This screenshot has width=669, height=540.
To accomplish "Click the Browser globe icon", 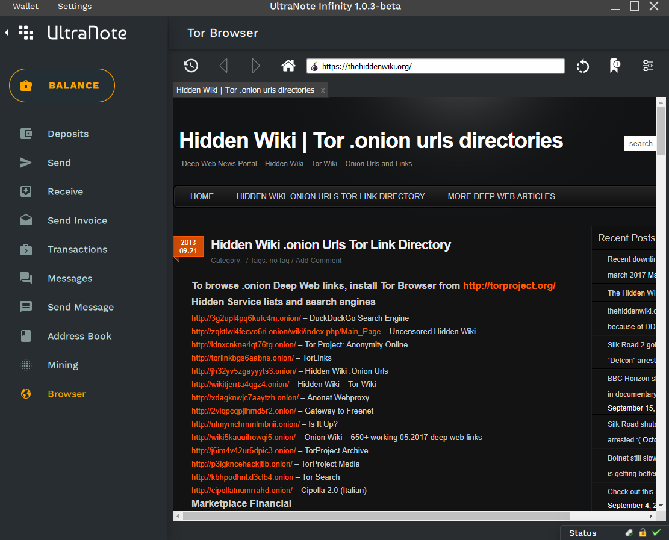I will [26, 394].
